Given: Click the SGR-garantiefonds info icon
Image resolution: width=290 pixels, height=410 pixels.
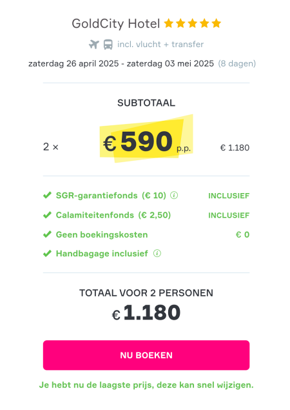Looking at the screenshot, I should tap(174, 196).
